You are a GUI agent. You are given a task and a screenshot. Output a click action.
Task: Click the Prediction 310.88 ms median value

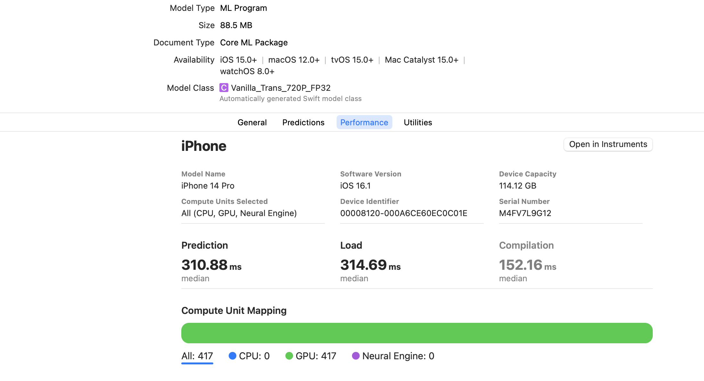211,265
